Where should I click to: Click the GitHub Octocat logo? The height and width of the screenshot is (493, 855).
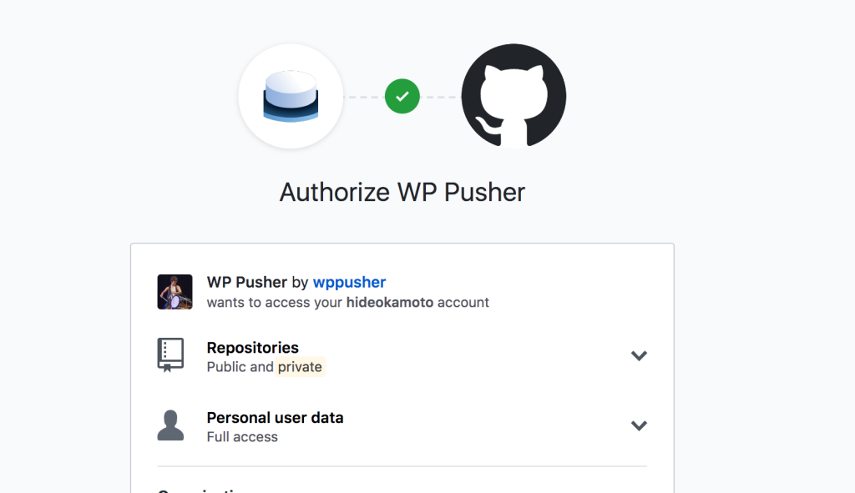pos(514,96)
